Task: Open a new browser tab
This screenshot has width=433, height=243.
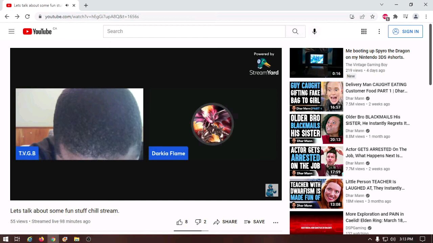Action: [86, 5]
